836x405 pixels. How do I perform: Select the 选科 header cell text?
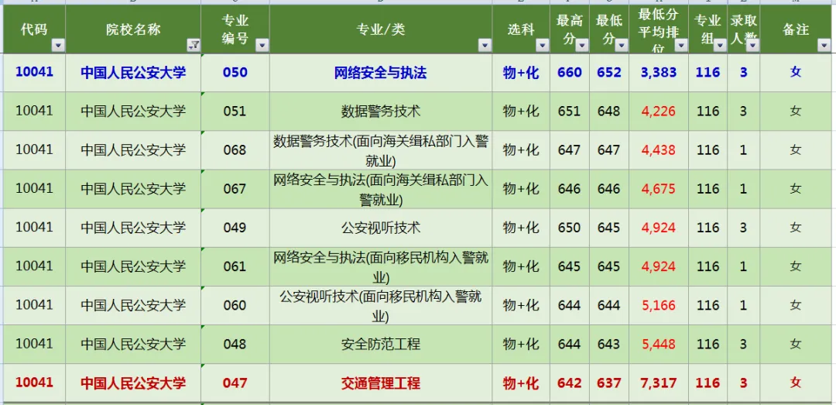521,29
